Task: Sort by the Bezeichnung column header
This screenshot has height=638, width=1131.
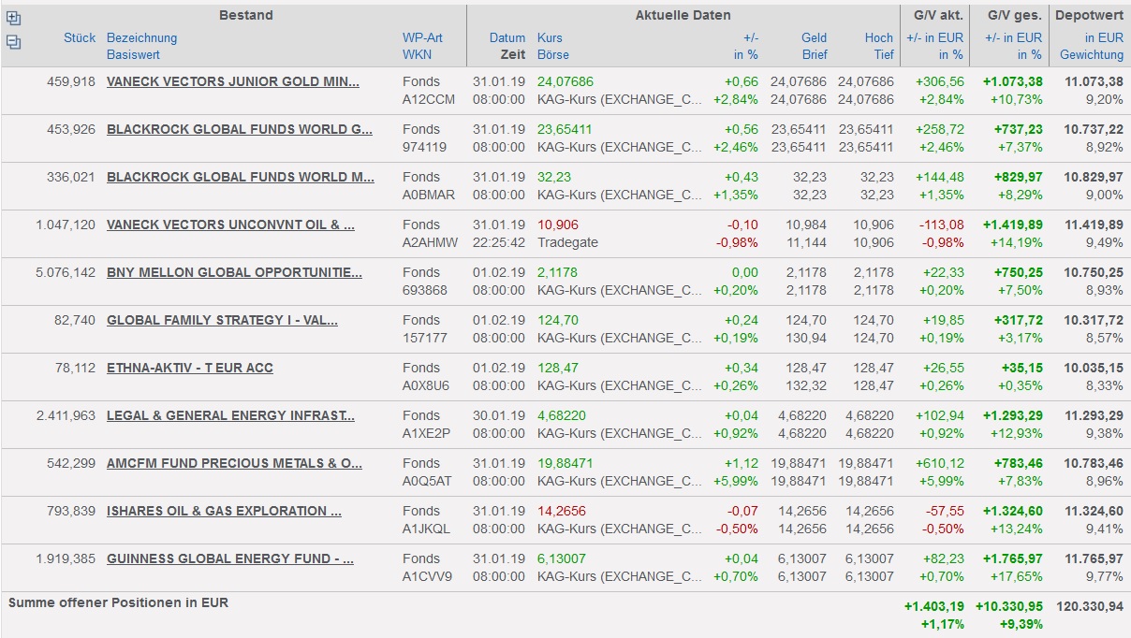Action: [141, 38]
